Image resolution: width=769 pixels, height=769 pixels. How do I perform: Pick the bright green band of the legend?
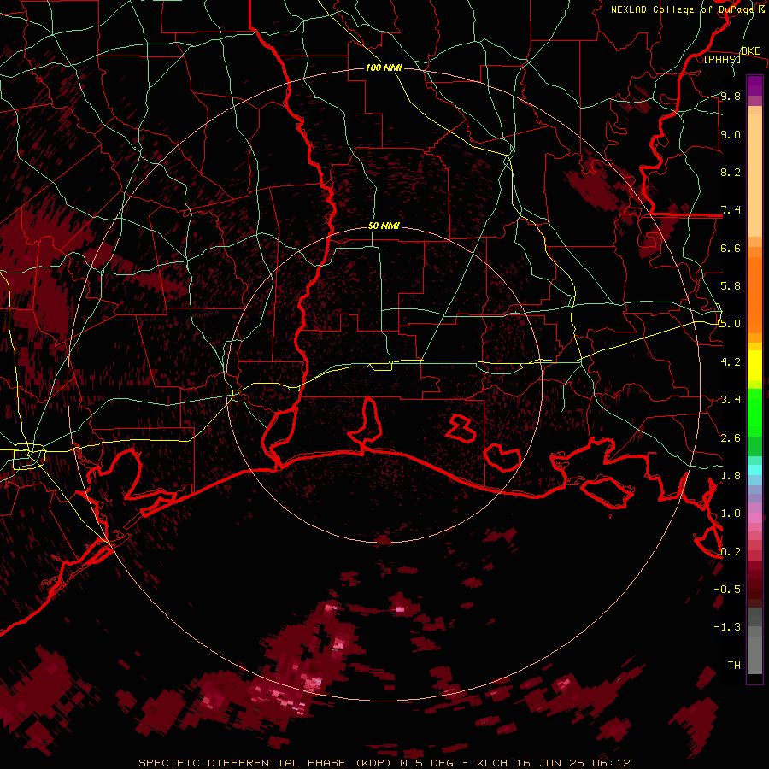click(754, 412)
